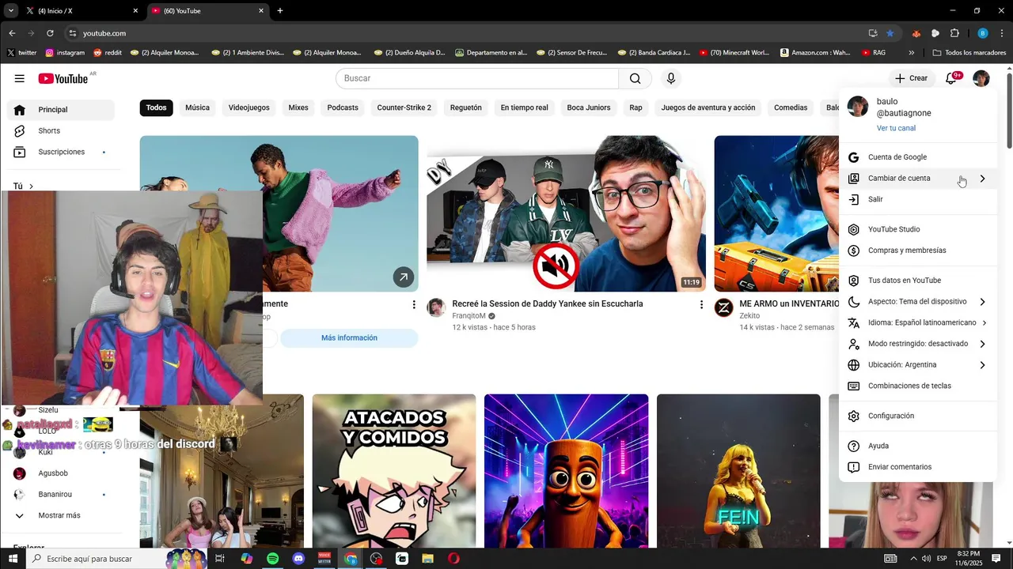The image size is (1013, 569).
Task: Select the Videojuegos filter chip
Action: point(249,107)
